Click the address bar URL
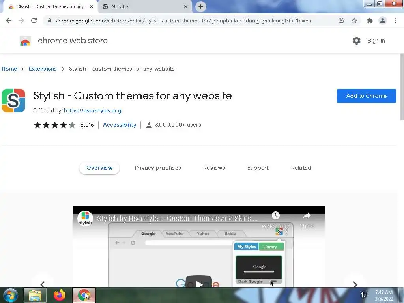This screenshot has height=303, width=404. click(183, 21)
